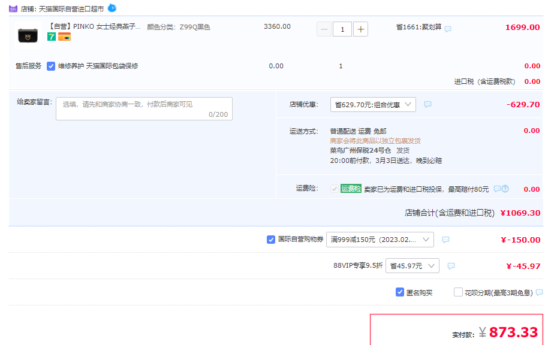This screenshot has width=551, height=345.
Task: Click the 售后服务 label
Action: [x=28, y=66]
